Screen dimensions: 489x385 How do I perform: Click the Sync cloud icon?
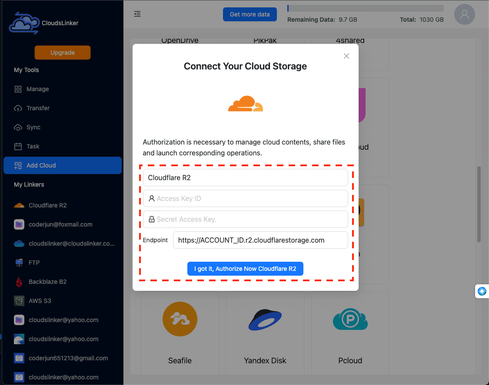pyautogui.click(x=18, y=128)
